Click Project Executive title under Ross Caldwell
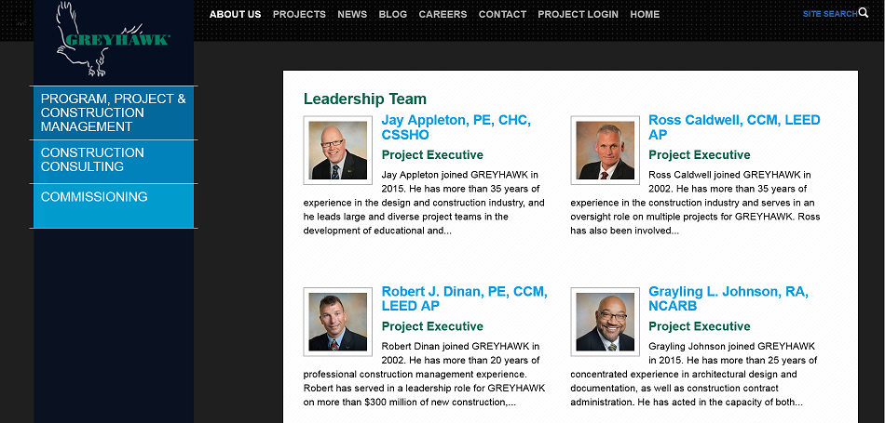 click(x=700, y=155)
